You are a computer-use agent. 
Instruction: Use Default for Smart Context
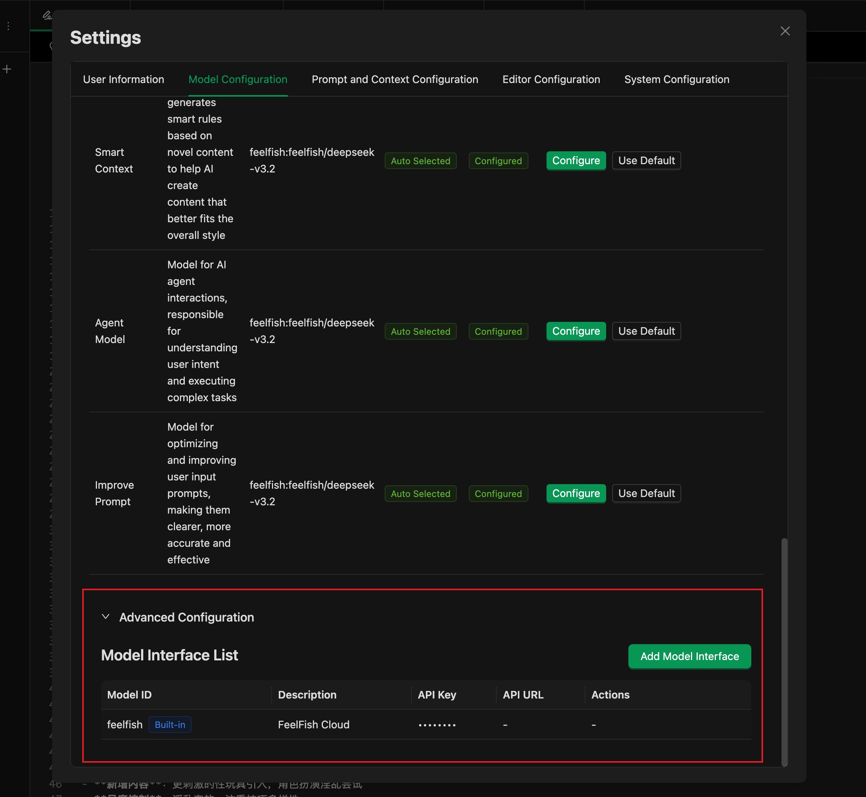[646, 160]
